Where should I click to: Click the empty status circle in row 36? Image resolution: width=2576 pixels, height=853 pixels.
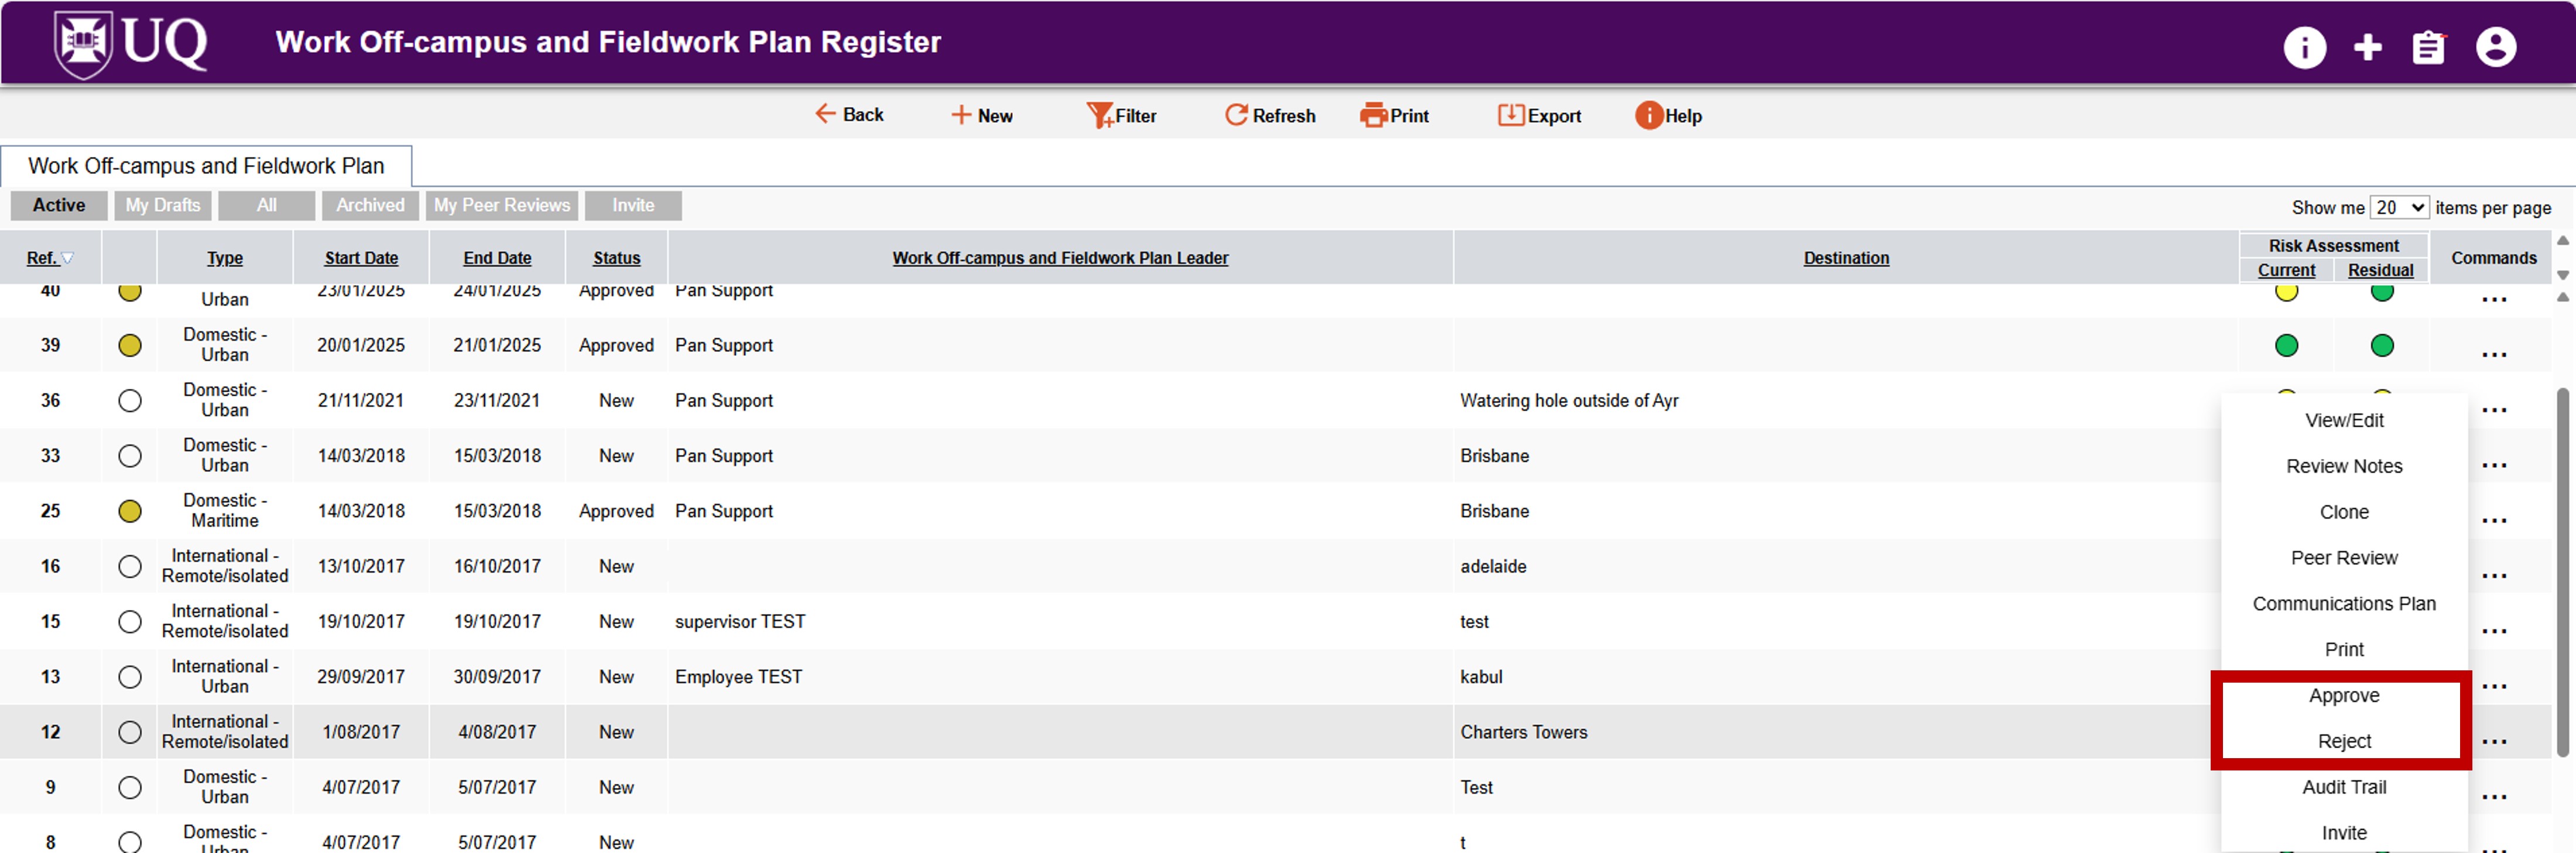(129, 400)
